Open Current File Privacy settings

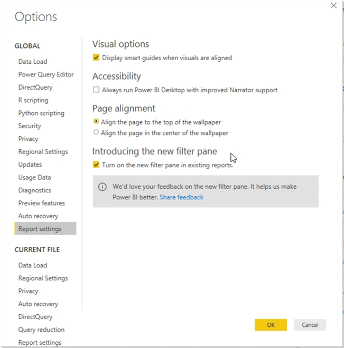pos(28,291)
